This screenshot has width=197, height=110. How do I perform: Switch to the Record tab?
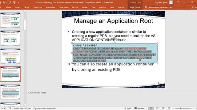pyautogui.click(x=75, y=7)
